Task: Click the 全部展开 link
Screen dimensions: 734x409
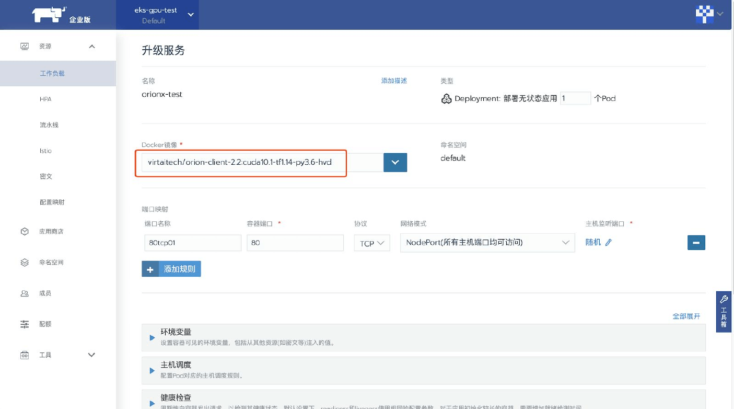Action: tap(686, 316)
